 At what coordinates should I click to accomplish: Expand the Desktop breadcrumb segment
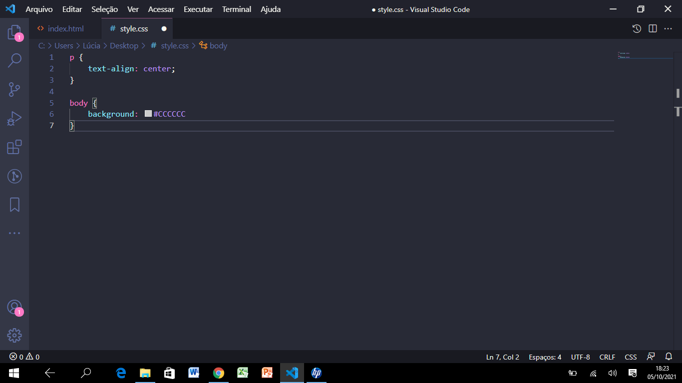tap(124, 45)
